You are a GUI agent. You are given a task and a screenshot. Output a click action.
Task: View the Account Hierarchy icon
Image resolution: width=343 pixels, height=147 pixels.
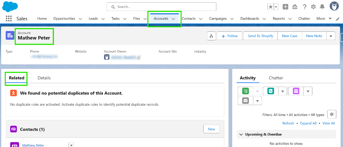click(x=211, y=36)
